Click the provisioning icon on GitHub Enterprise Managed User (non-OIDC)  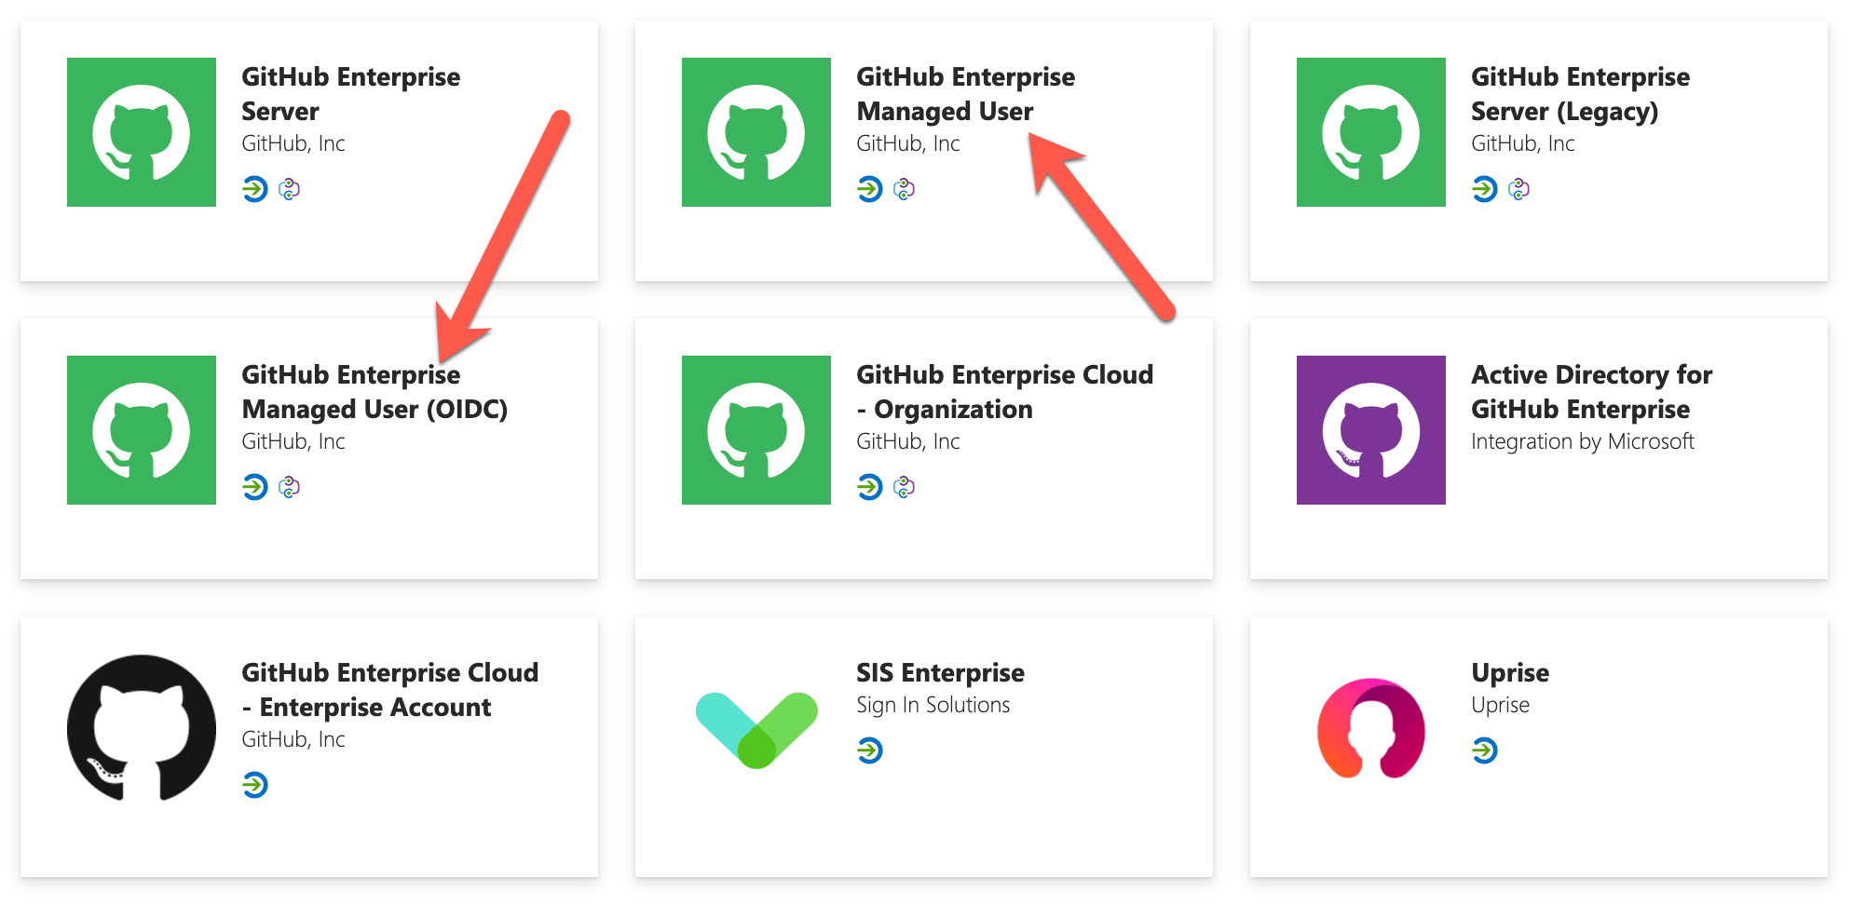(x=905, y=189)
